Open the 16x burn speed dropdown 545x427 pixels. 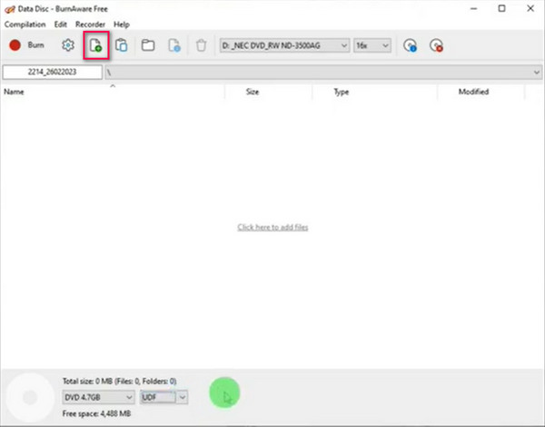click(372, 45)
